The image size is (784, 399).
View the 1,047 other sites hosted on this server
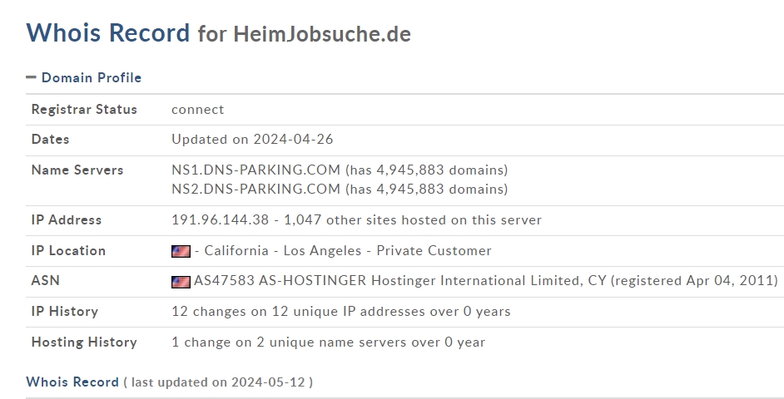pyautogui.click(x=413, y=219)
